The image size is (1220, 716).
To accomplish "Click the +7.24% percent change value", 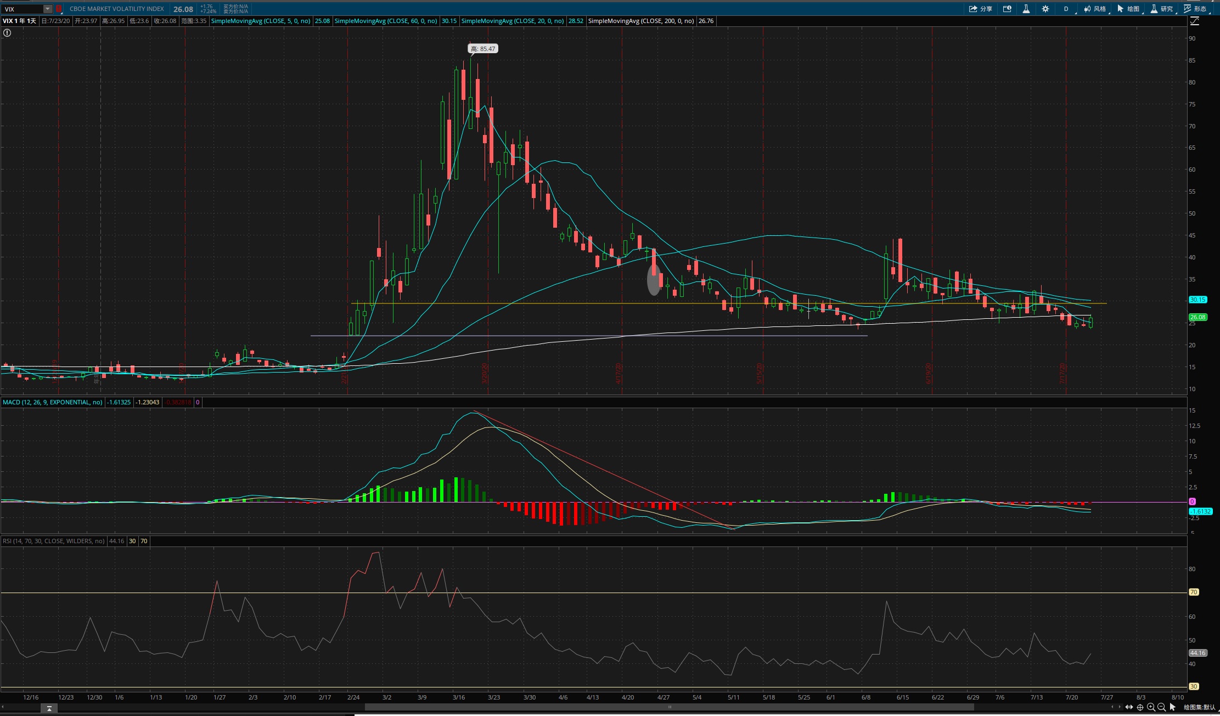I will coord(208,12).
